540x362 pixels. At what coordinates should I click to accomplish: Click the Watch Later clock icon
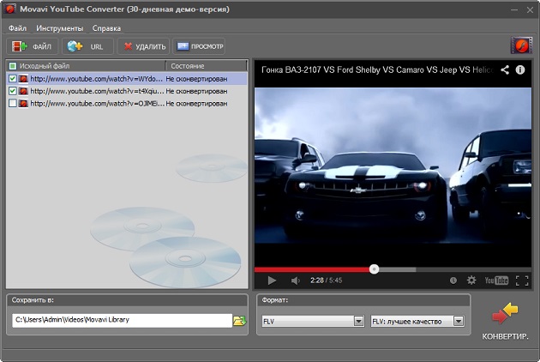coord(453,281)
